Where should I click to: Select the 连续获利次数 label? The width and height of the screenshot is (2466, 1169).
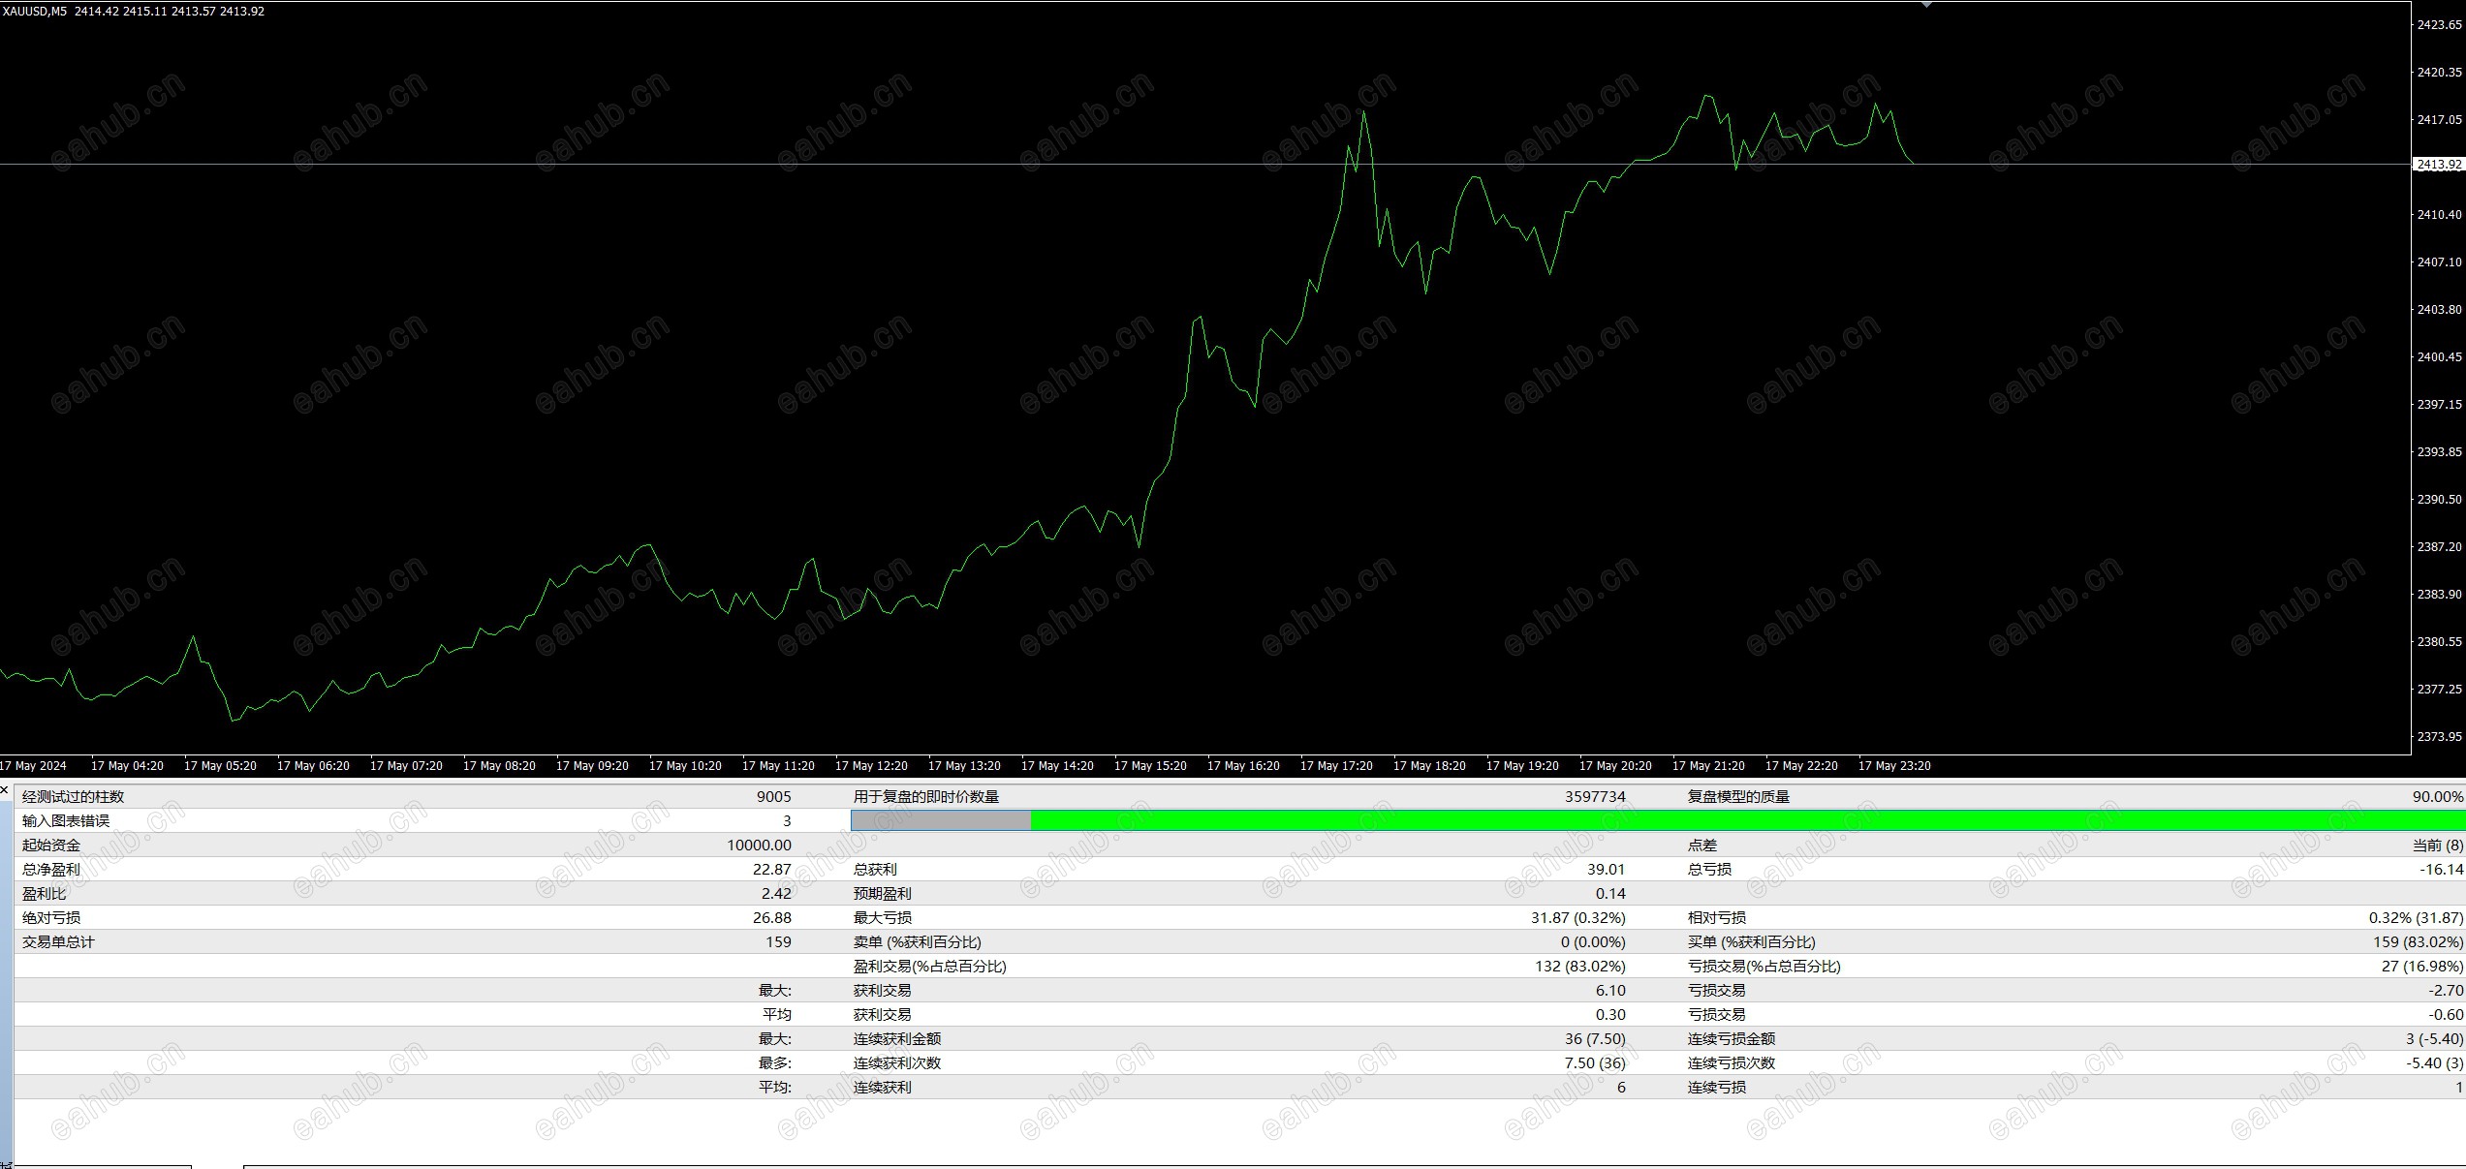point(897,1063)
